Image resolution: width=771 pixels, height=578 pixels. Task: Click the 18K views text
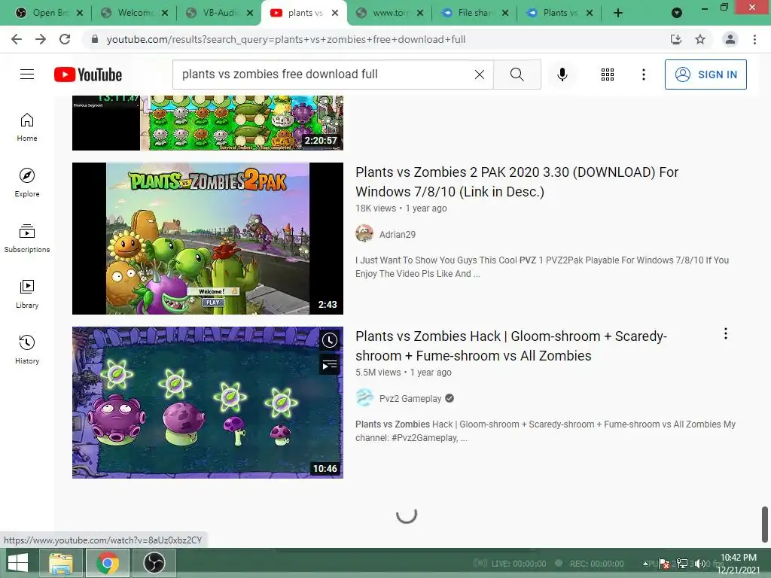pyautogui.click(x=376, y=208)
